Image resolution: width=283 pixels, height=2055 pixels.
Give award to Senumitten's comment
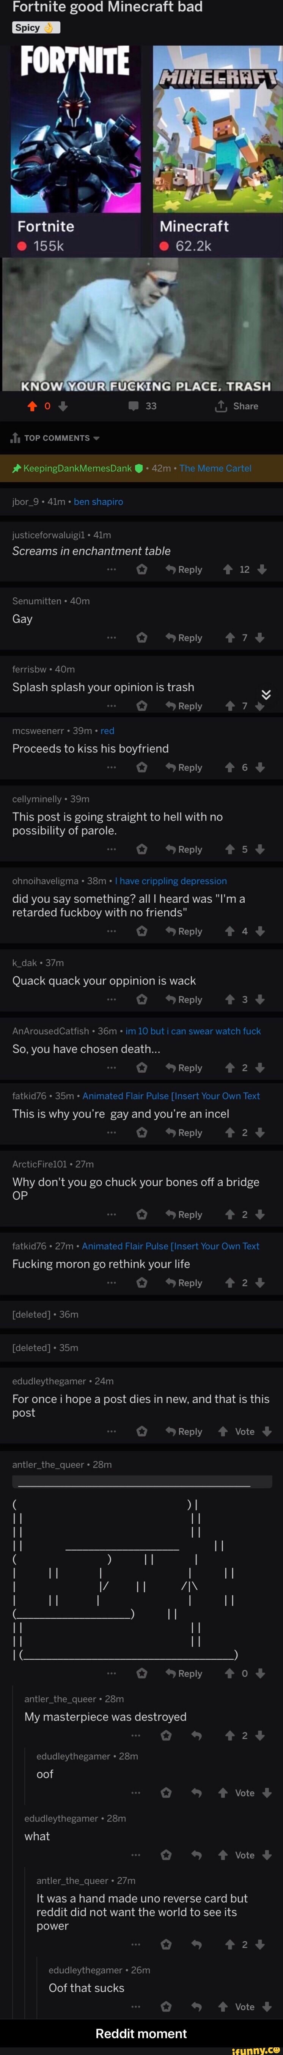coord(142,638)
